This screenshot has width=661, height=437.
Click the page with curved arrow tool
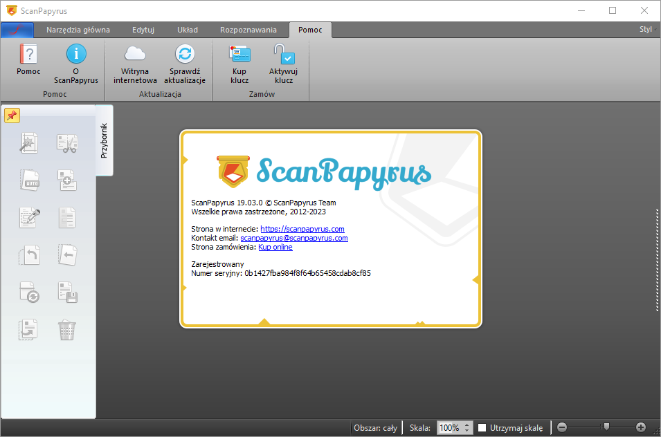[x=28, y=330]
